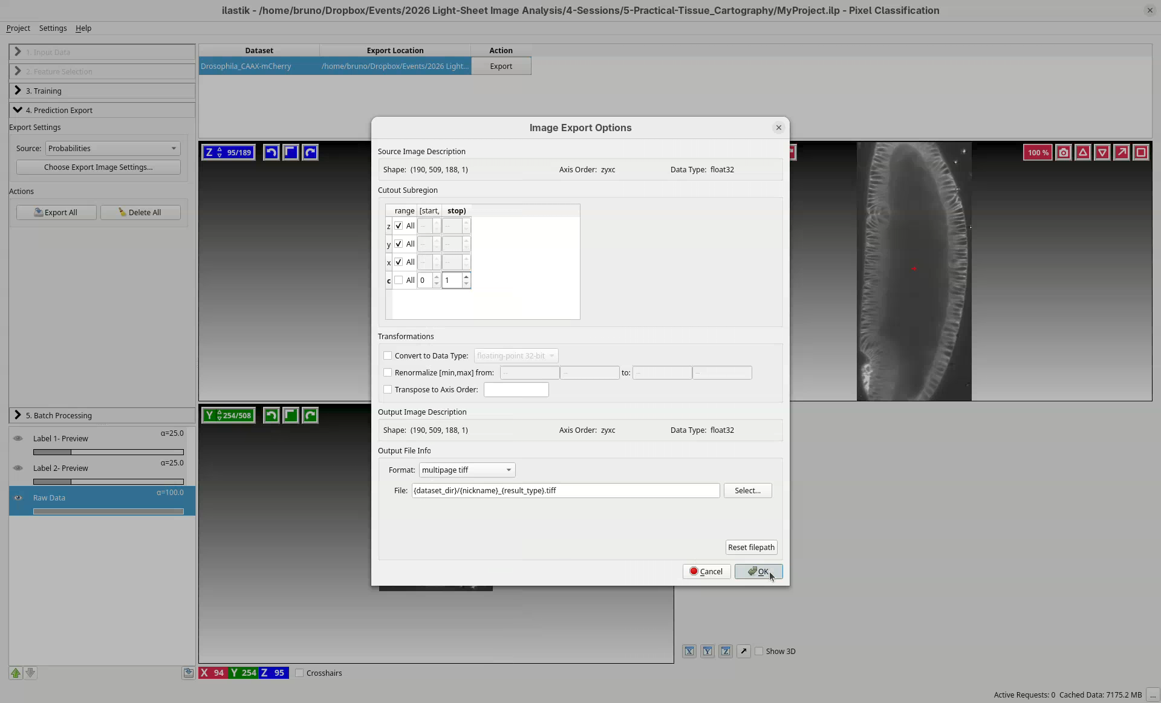This screenshot has height=703, width=1161.
Task: Click the swap axes icon in Z view toolbar
Action: [x=291, y=152]
